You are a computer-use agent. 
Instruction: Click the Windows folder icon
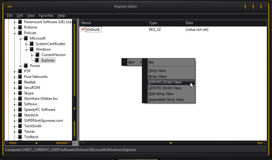(x=32, y=49)
